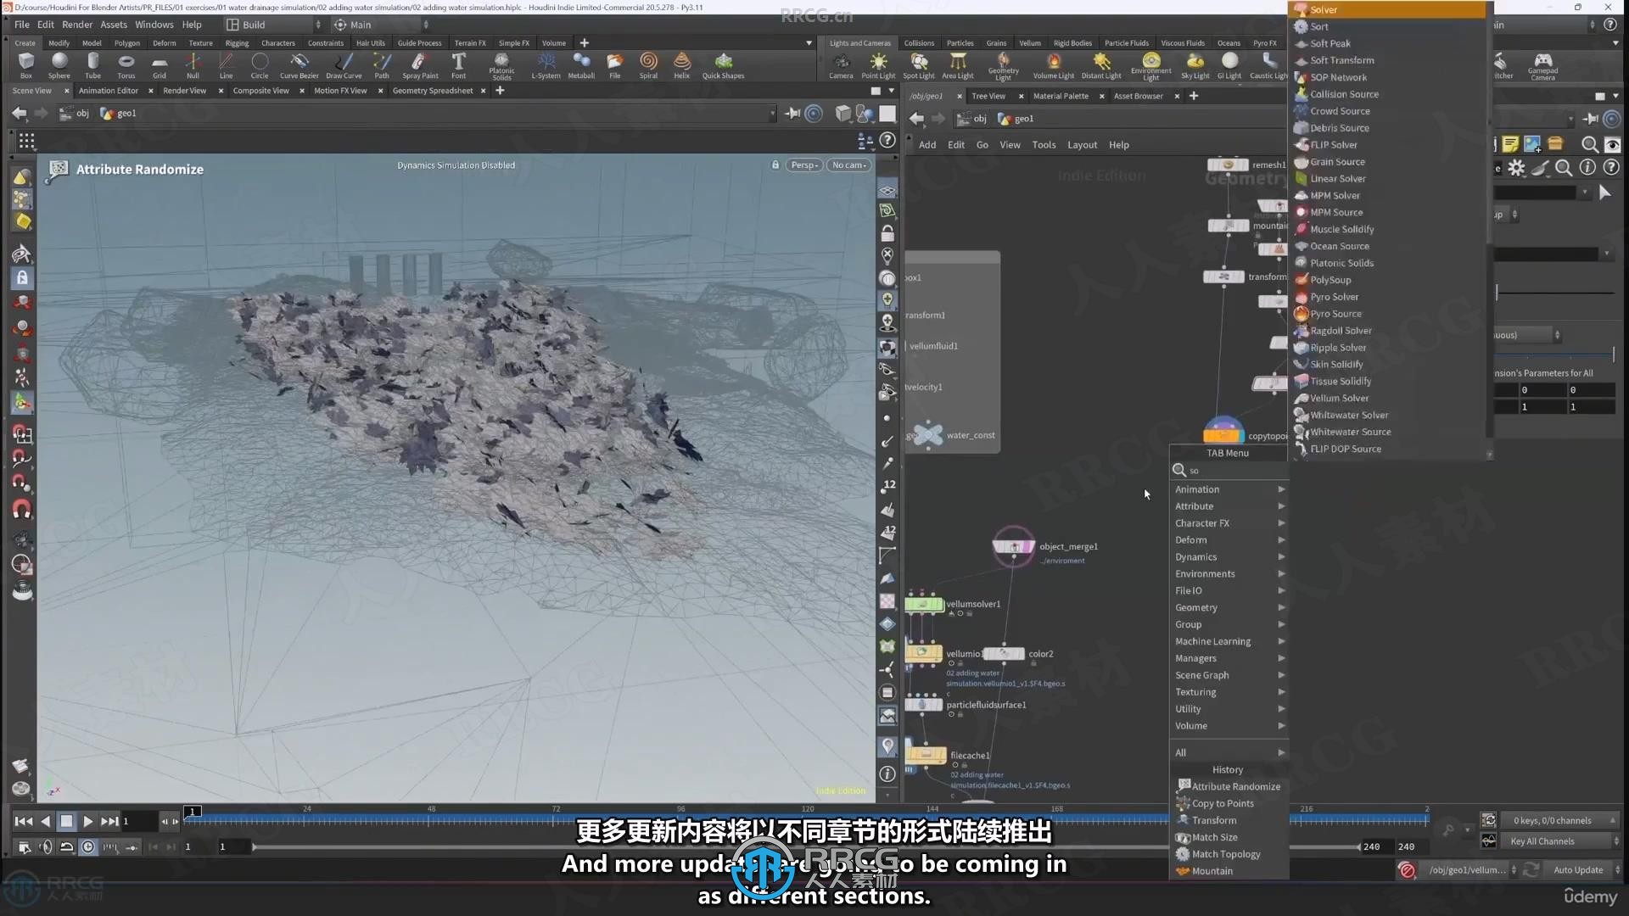Open the viewport help question icon

(x=887, y=140)
